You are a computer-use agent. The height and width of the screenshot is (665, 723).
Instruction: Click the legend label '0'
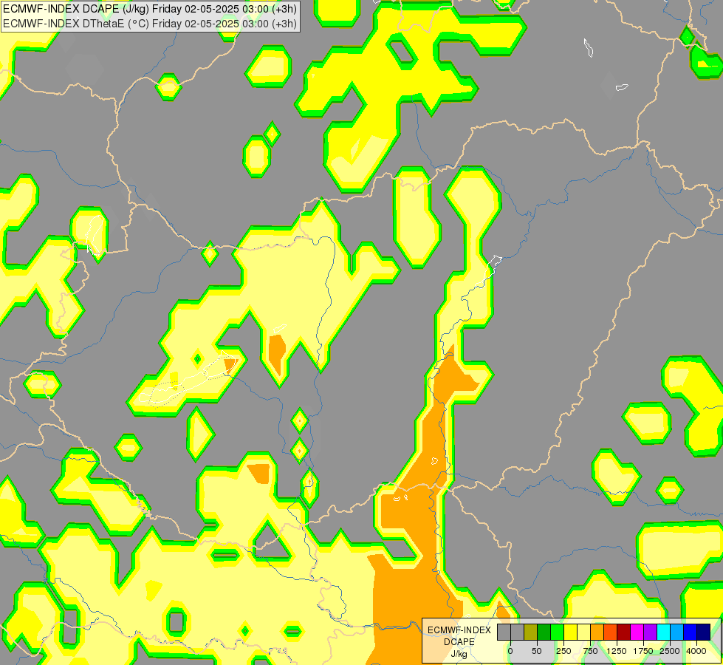[510, 651]
